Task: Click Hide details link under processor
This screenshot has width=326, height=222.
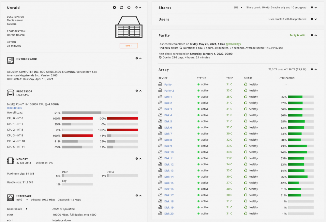Action: [x=14, y=108]
